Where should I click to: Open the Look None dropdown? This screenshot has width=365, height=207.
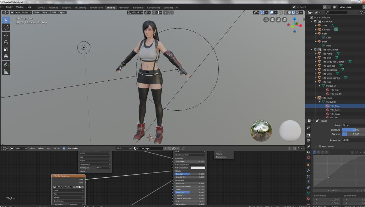(353, 125)
